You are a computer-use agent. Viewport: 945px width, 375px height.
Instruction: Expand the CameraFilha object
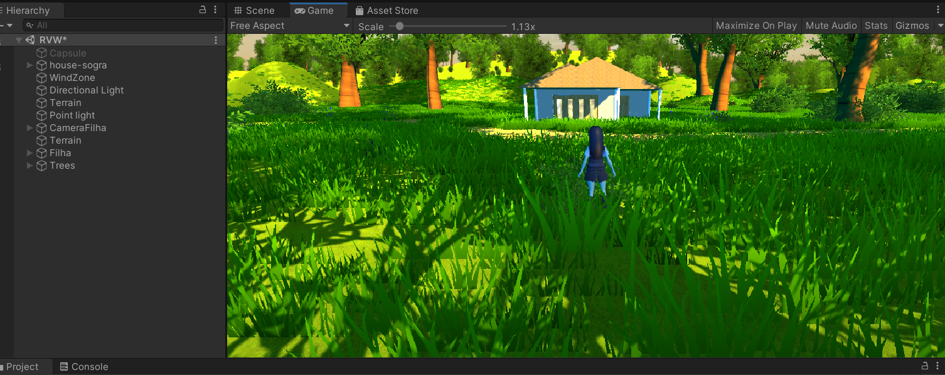pyautogui.click(x=29, y=128)
